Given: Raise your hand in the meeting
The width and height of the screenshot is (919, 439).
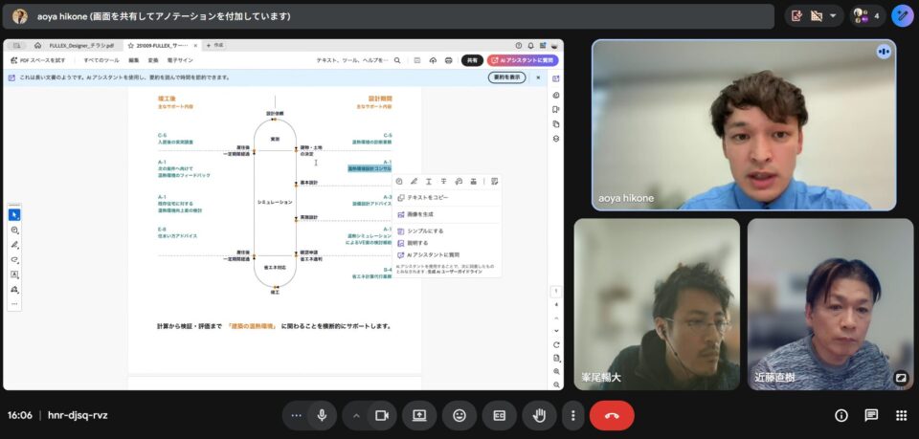Looking at the screenshot, I should coord(539,415).
